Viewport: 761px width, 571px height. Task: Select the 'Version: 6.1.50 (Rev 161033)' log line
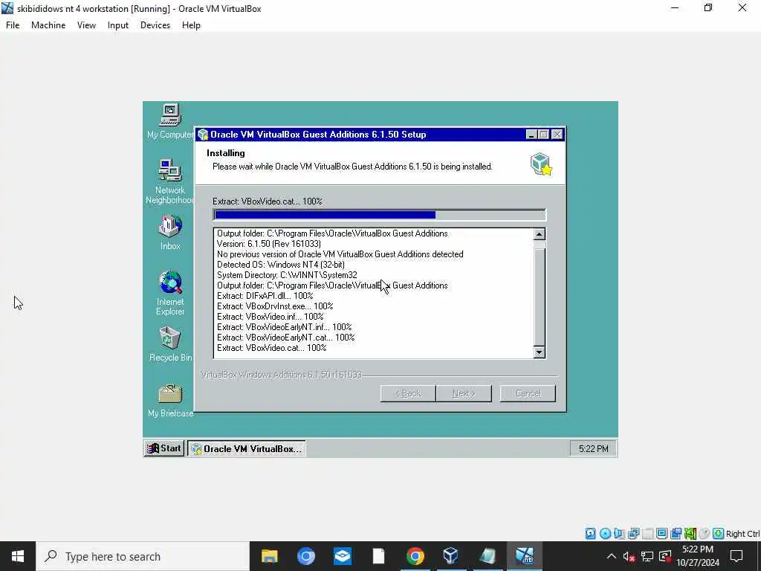[268, 244]
